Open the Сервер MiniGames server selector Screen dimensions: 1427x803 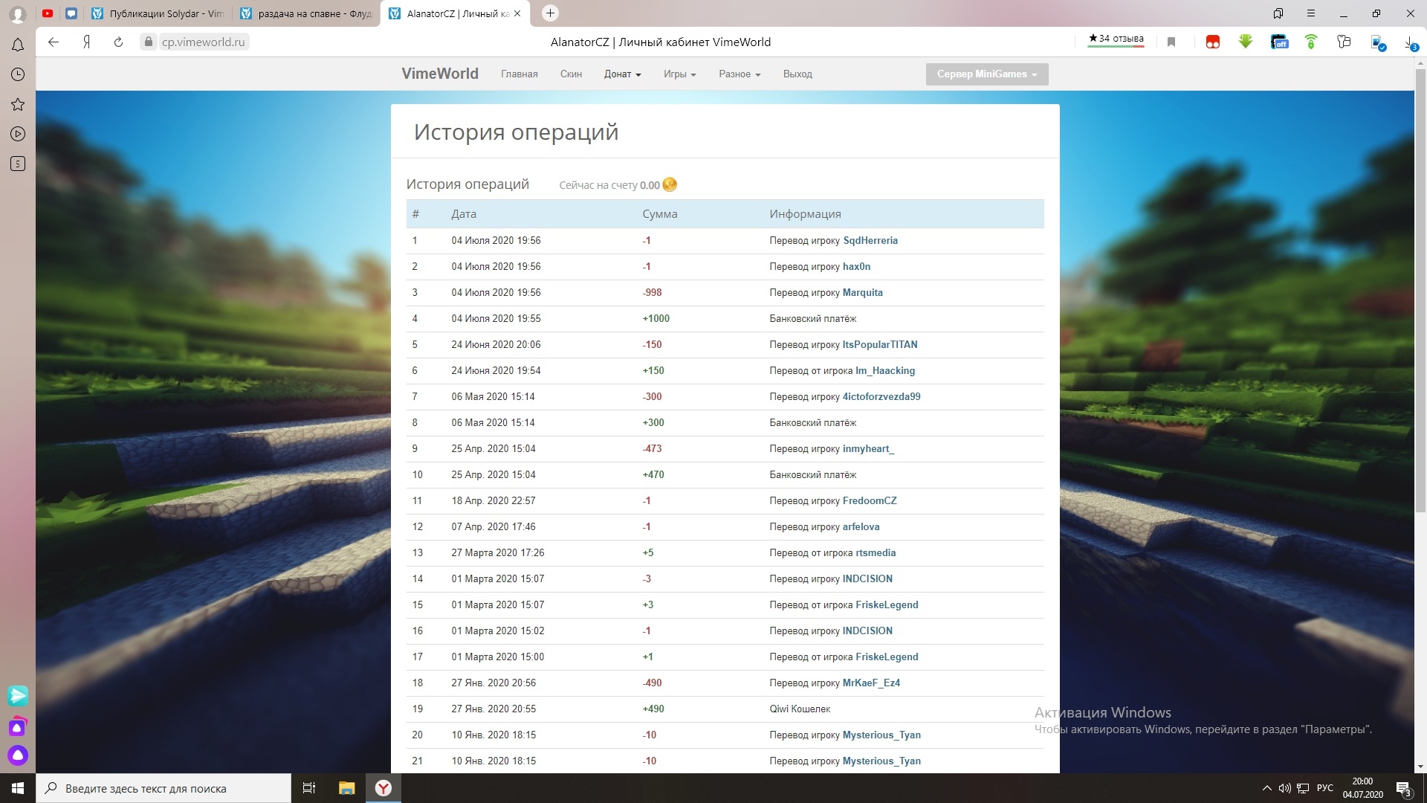coord(987,74)
